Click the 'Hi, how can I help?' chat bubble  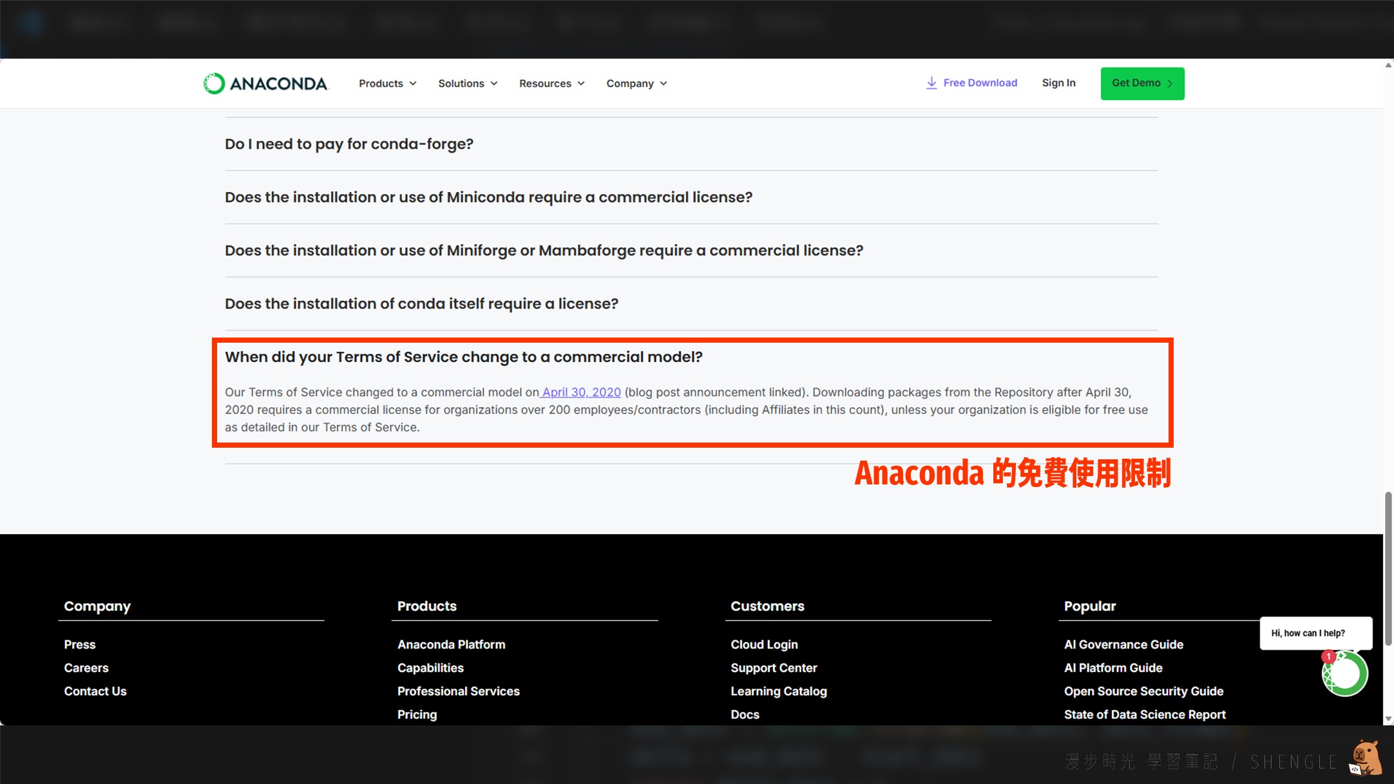[x=1315, y=633]
